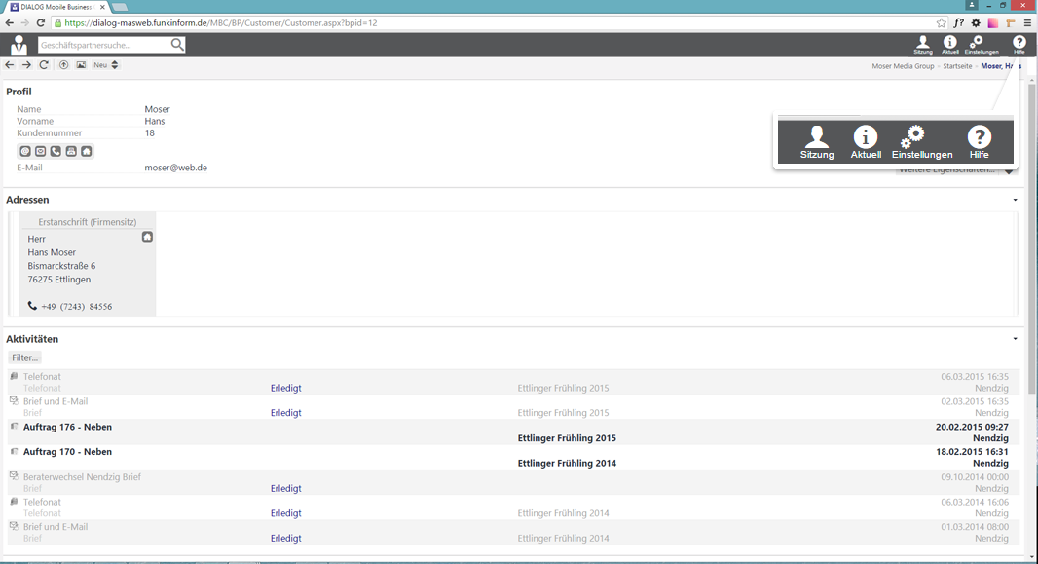Click icon of Beraterwechsel Nendzig Brief
Screen dimensions: 1038x564
point(14,476)
